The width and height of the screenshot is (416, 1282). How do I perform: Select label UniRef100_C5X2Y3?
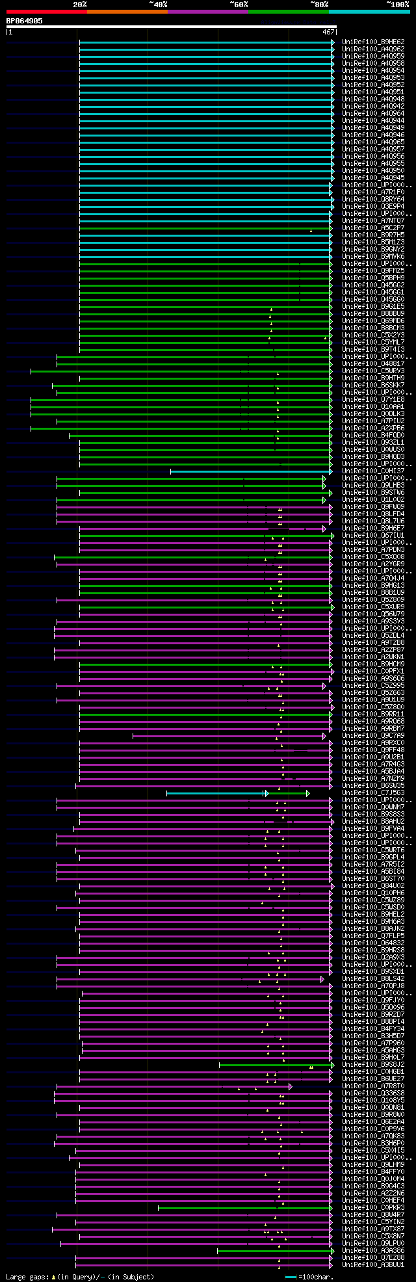373,335
